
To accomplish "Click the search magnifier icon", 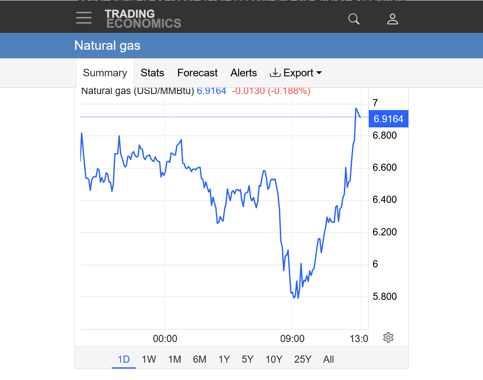I will [x=354, y=19].
